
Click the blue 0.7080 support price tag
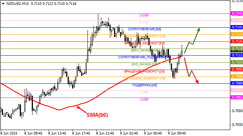tap(237, 83)
